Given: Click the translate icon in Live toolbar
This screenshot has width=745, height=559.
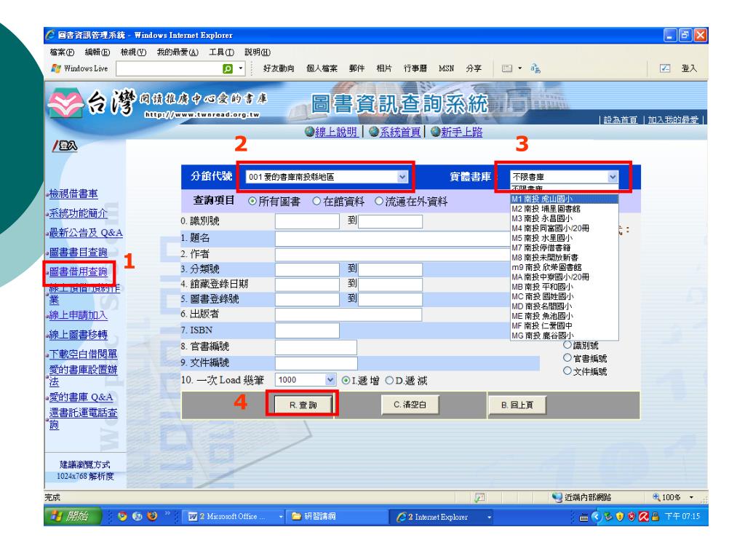Looking at the screenshot, I should 535,68.
